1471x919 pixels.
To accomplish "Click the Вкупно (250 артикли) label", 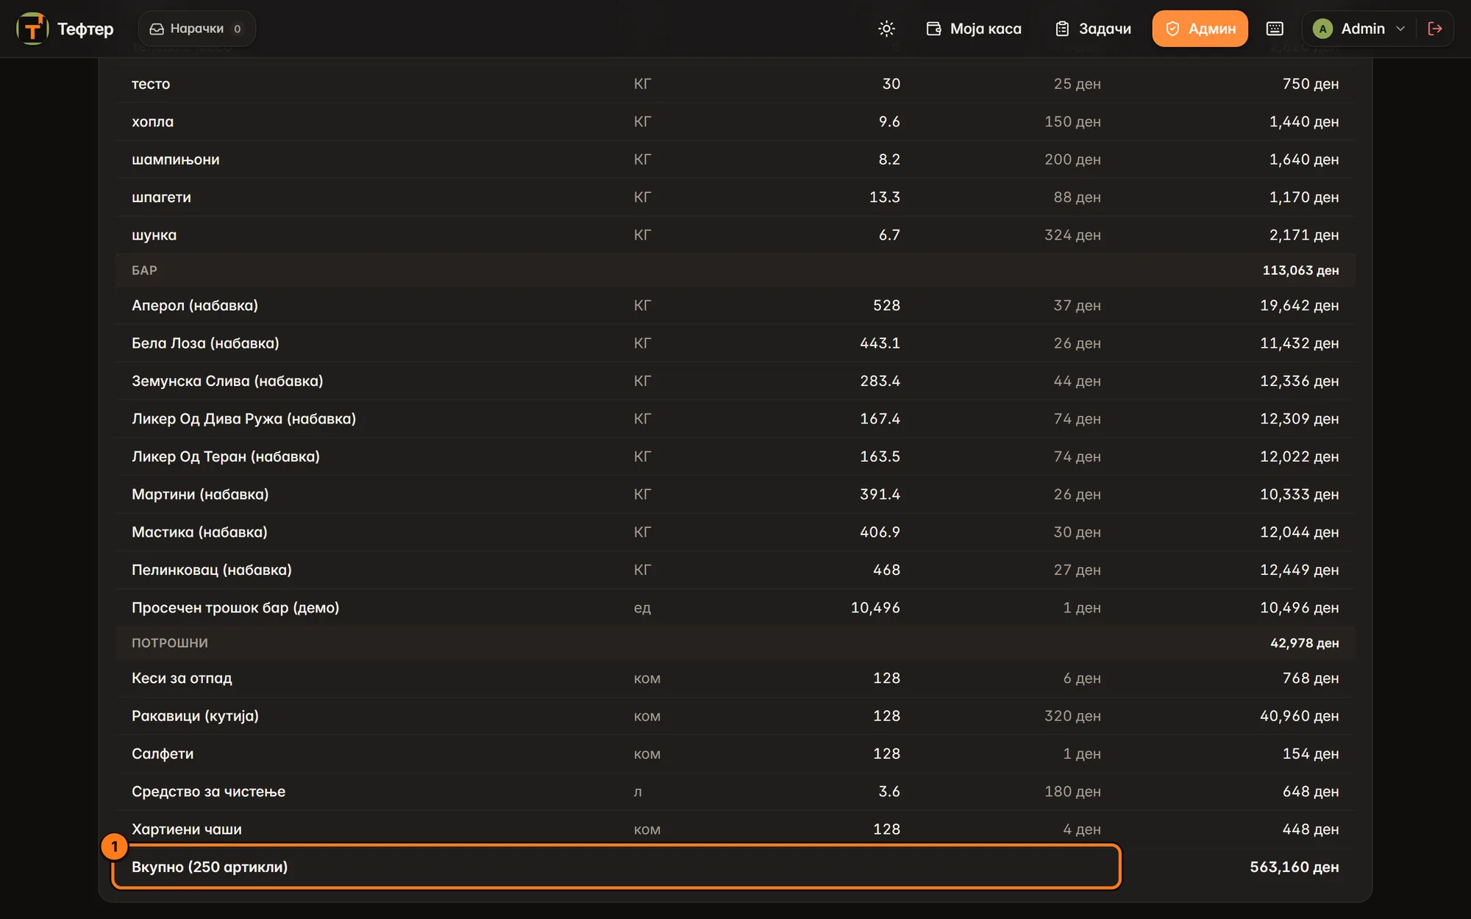I will point(210,868).
